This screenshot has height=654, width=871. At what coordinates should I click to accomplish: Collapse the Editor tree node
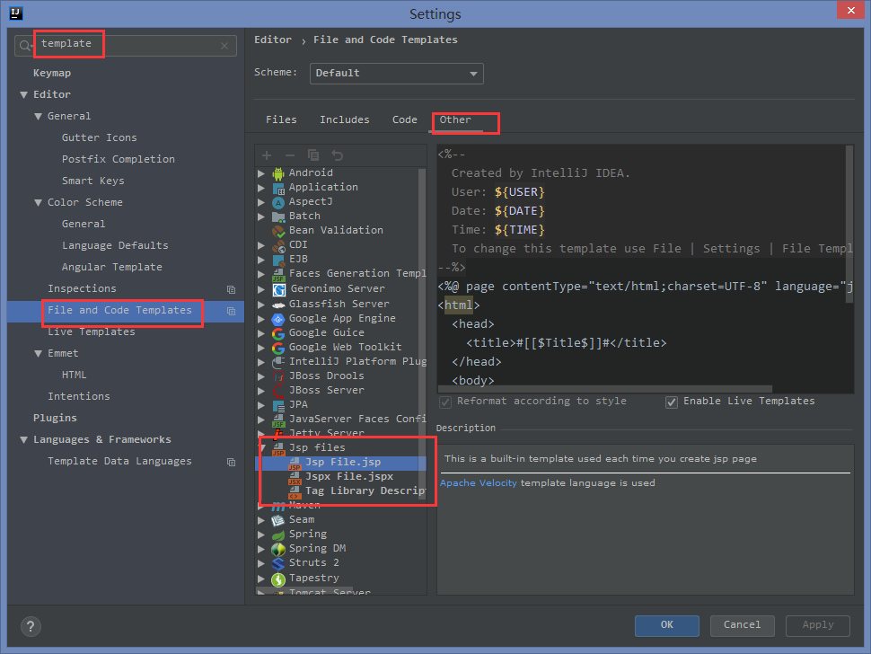(24, 95)
